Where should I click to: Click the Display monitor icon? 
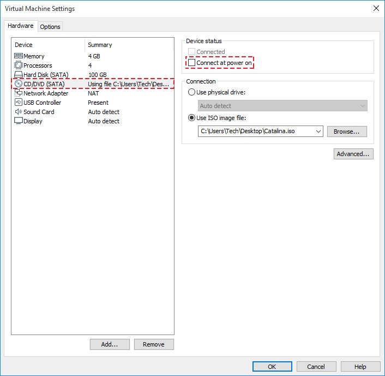point(18,121)
